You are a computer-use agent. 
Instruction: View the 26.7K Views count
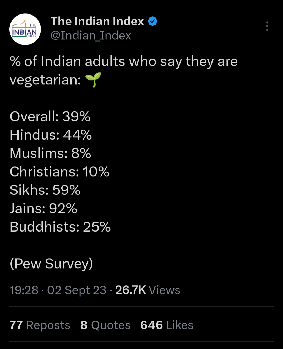click(148, 290)
